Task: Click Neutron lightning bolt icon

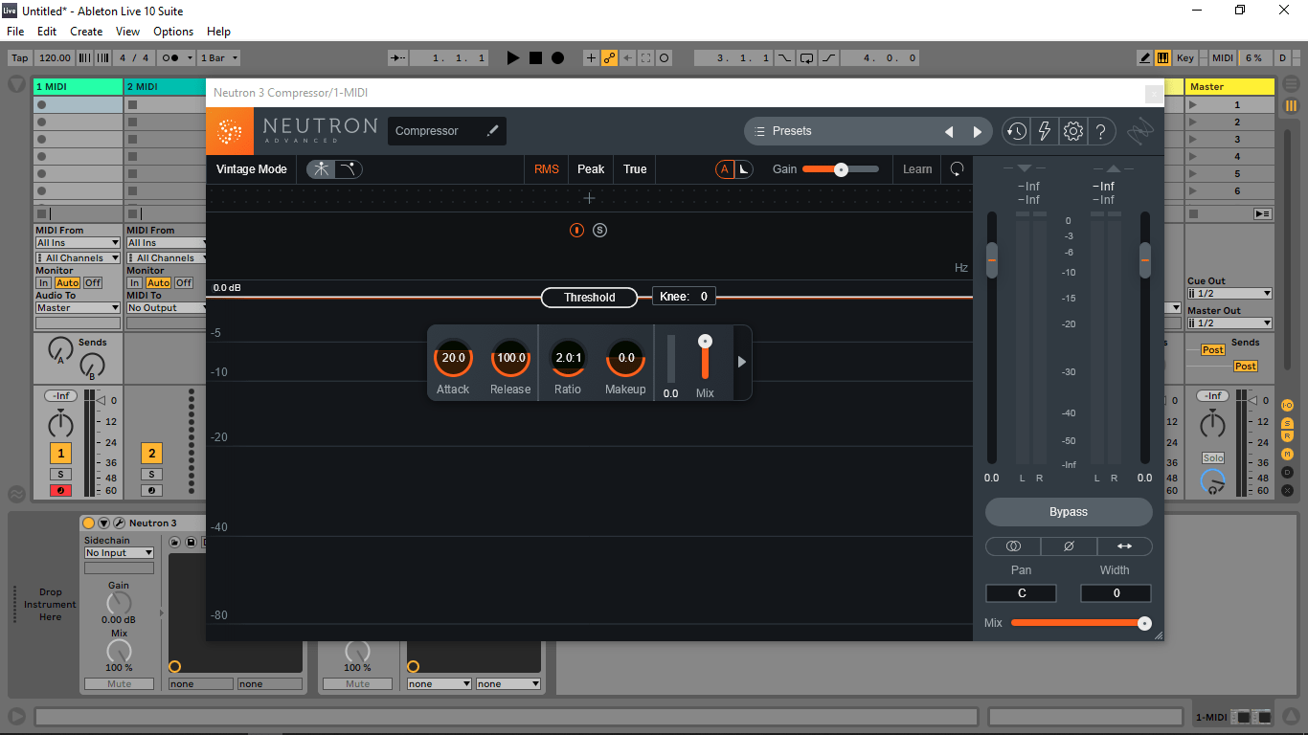Action: pyautogui.click(x=1045, y=131)
